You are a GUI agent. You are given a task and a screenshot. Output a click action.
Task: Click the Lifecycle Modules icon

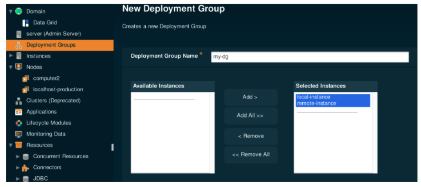coord(19,123)
